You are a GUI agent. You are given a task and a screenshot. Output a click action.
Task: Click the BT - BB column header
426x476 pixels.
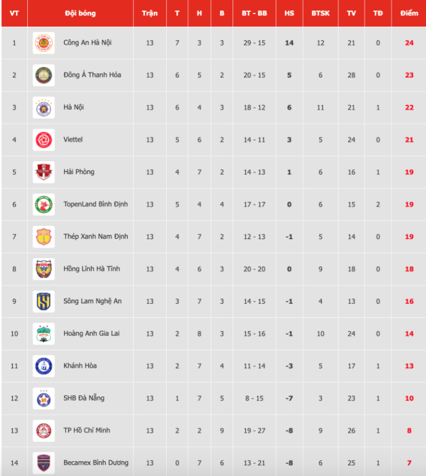click(x=254, y=13)
